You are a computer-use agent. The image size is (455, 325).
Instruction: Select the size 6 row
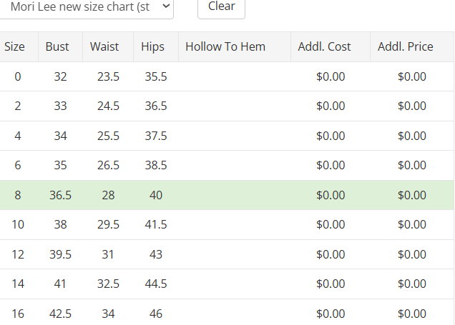pyautogui.click(x=227, y=166)
